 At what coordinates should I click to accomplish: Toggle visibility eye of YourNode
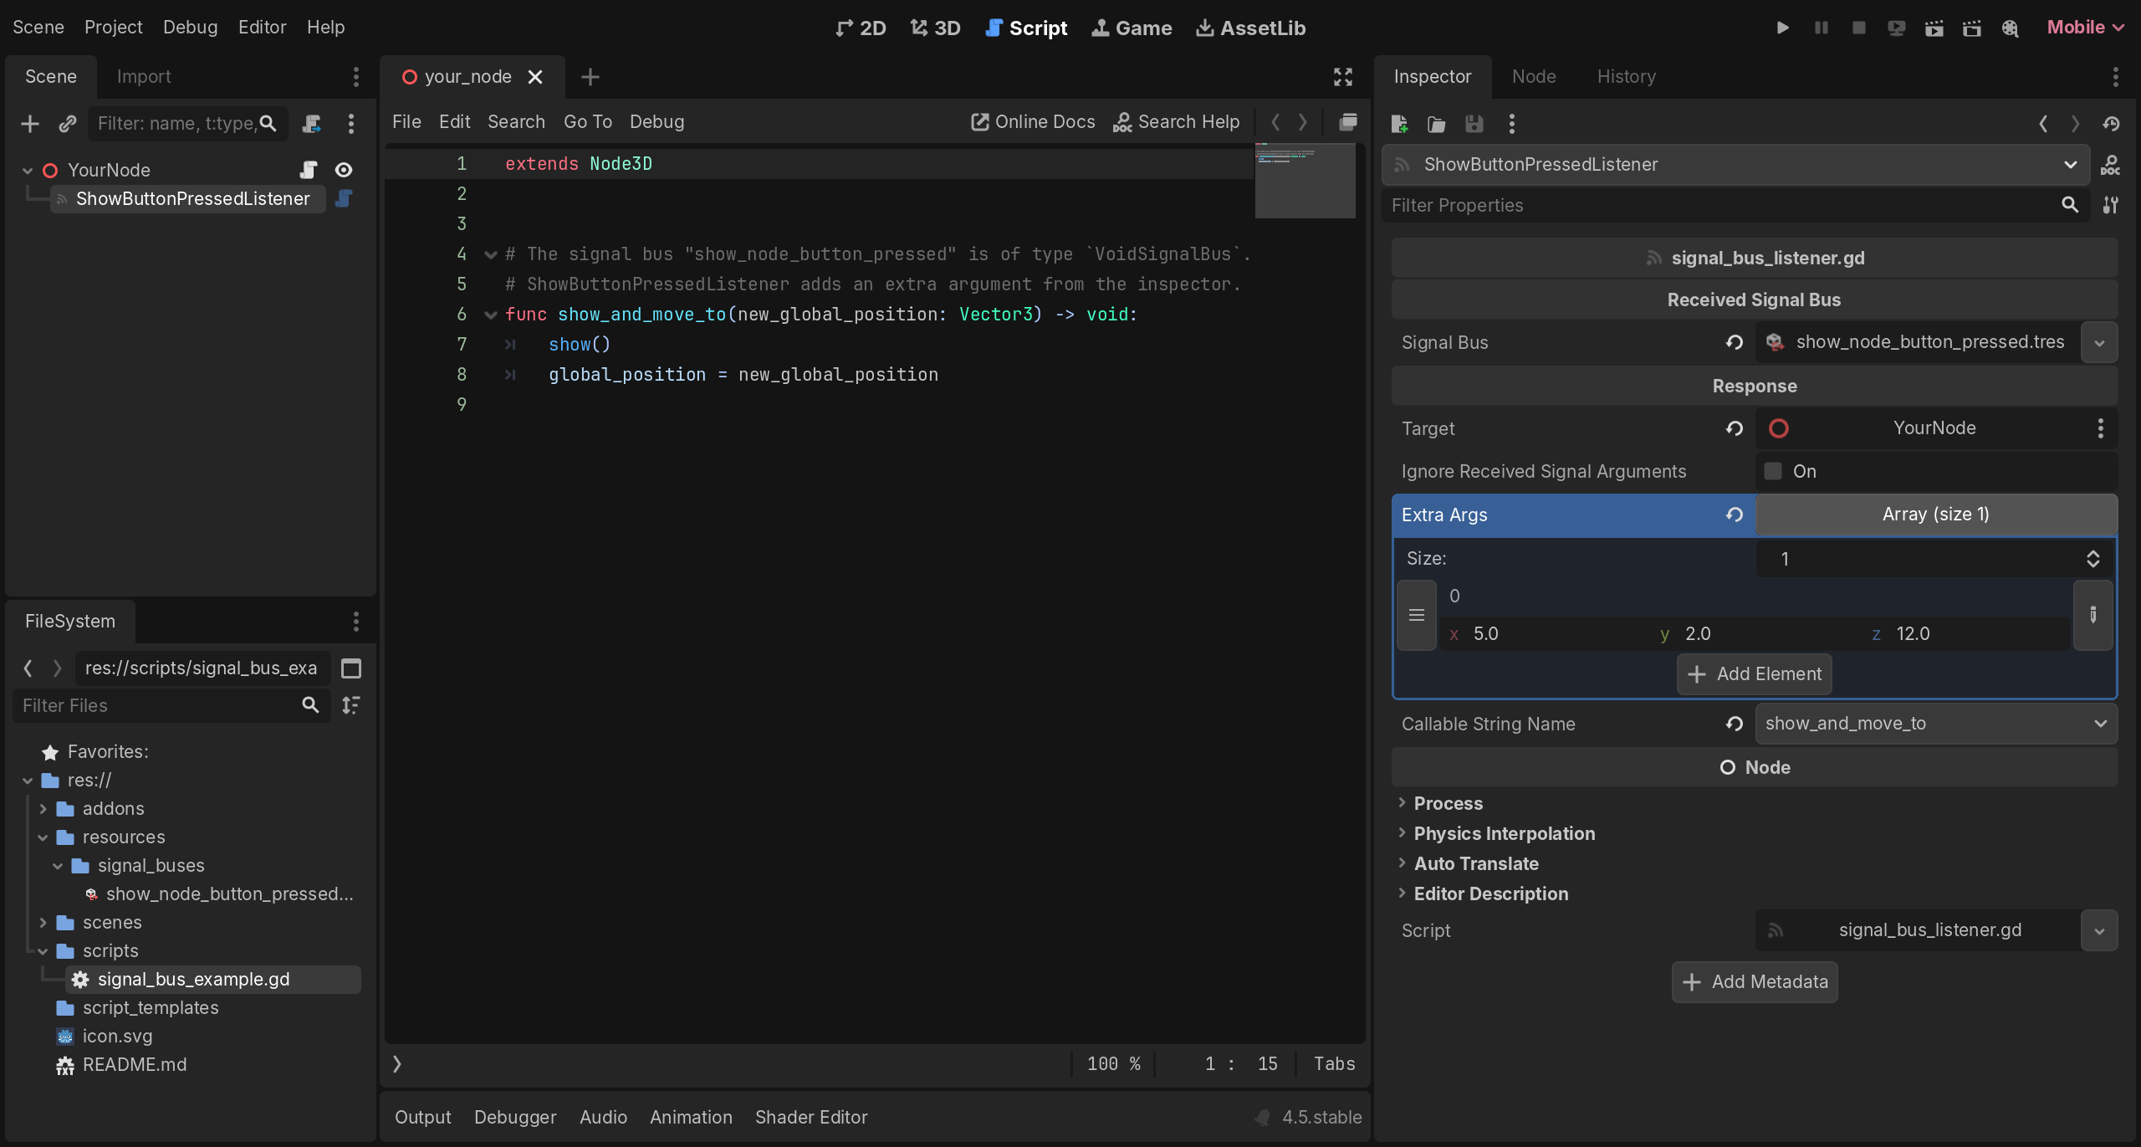344,170
